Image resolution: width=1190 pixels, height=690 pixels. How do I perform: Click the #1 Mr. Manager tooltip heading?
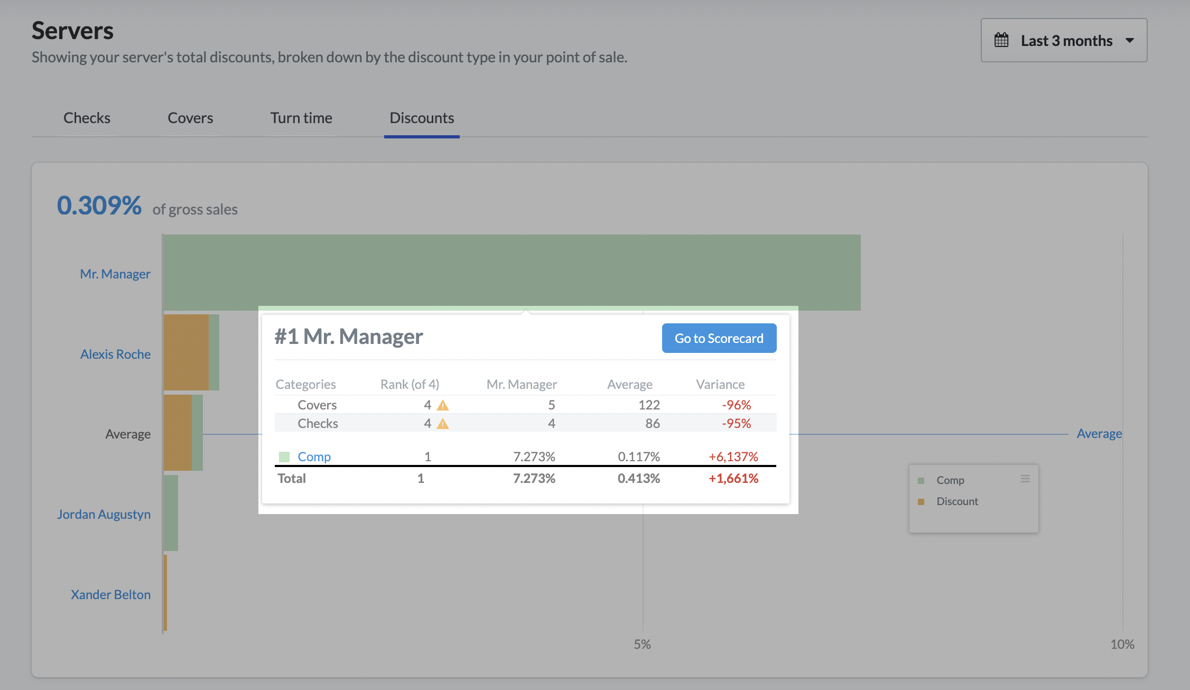[x=349, y=337]
